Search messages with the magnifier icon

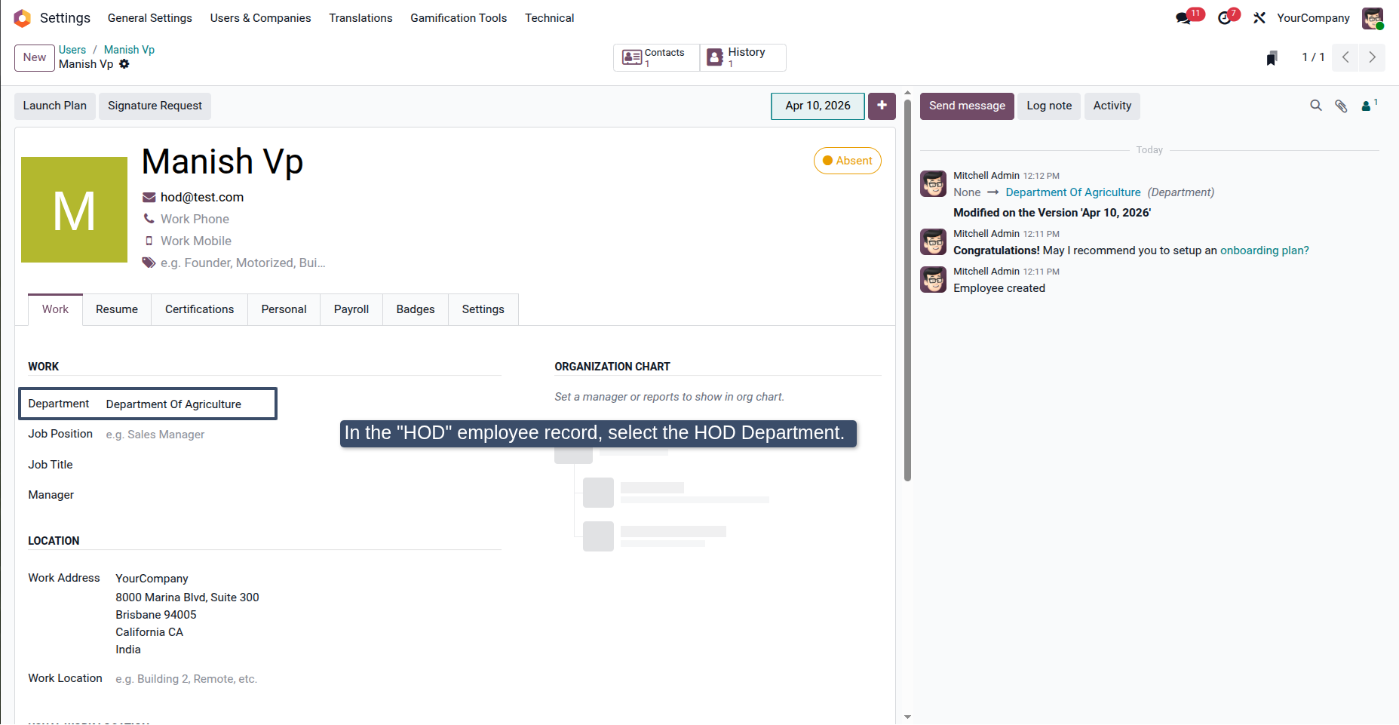pos(1316,106)
